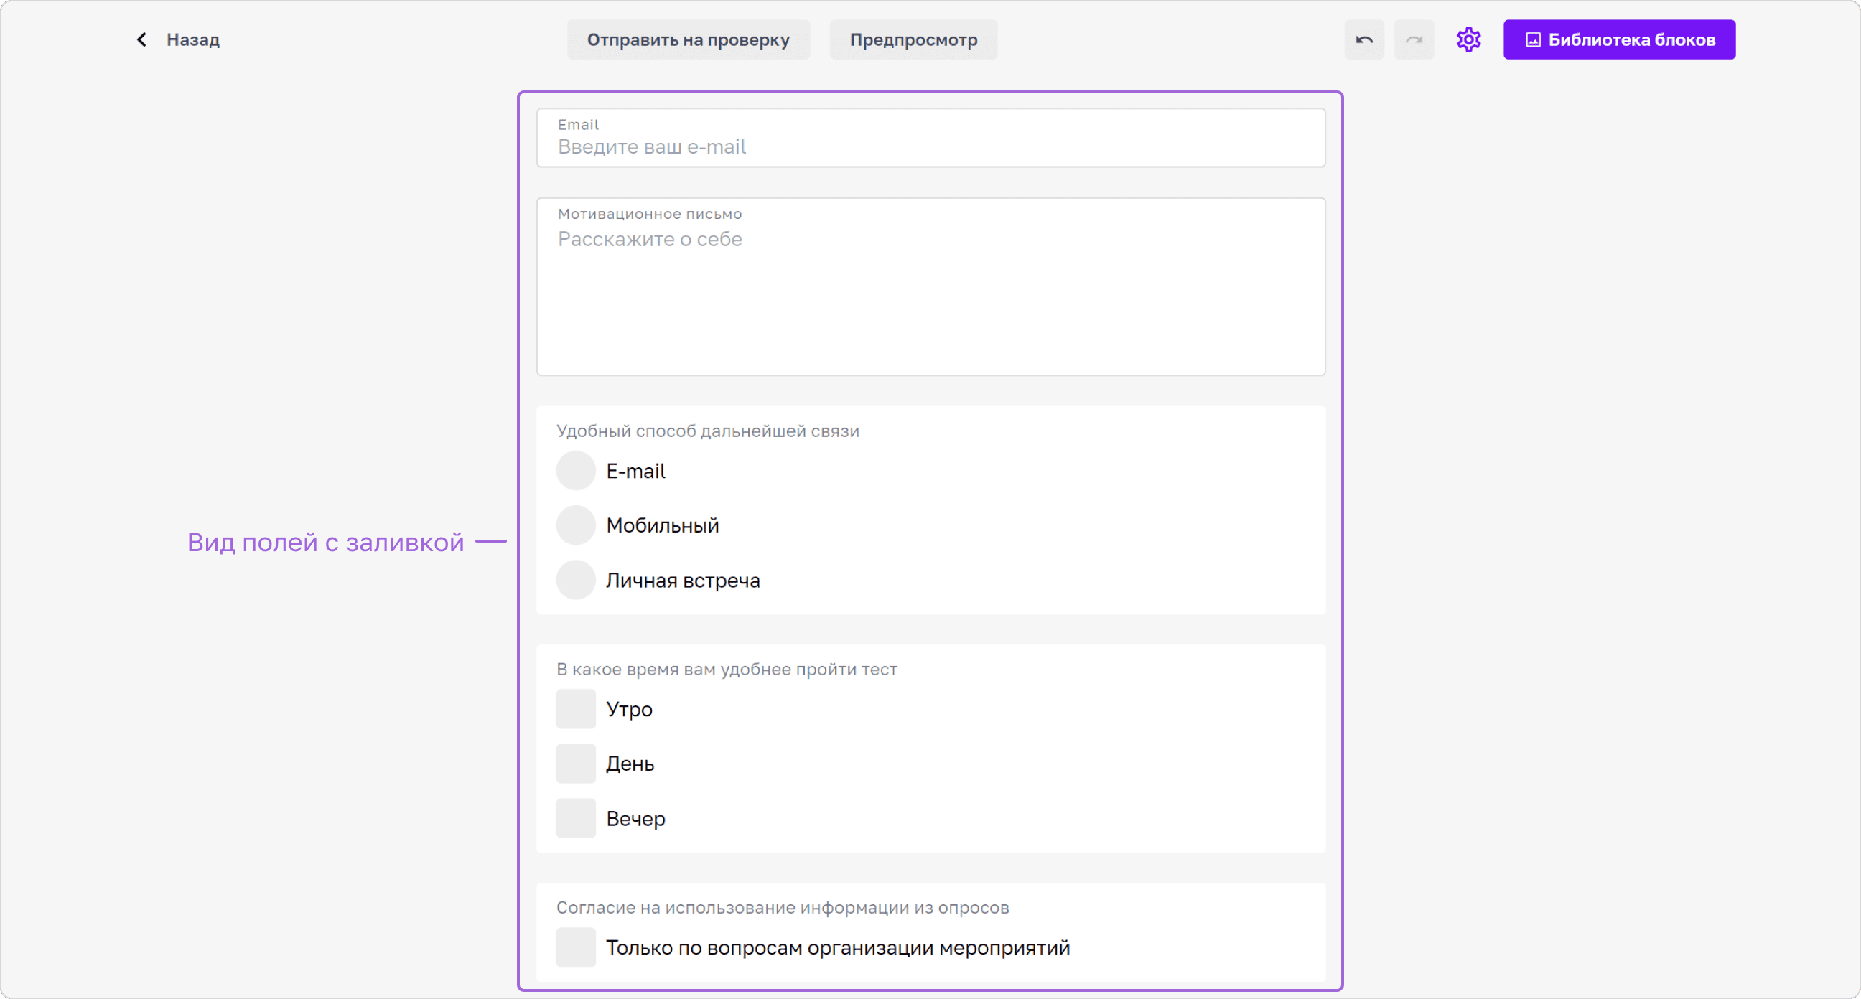Check the Утро checkbox
The image size is (1861, 999).
pyautogui.click(x=576, y=709)
